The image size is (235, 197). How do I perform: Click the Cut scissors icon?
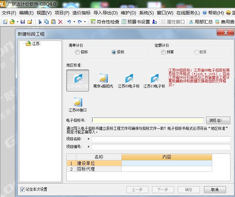click(x=40, y=22)
